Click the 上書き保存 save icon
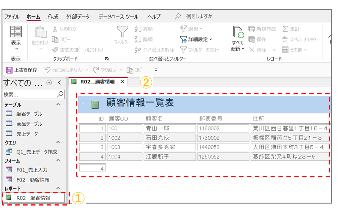The height and width of the screenshot is (216, 338). (9, 70)
